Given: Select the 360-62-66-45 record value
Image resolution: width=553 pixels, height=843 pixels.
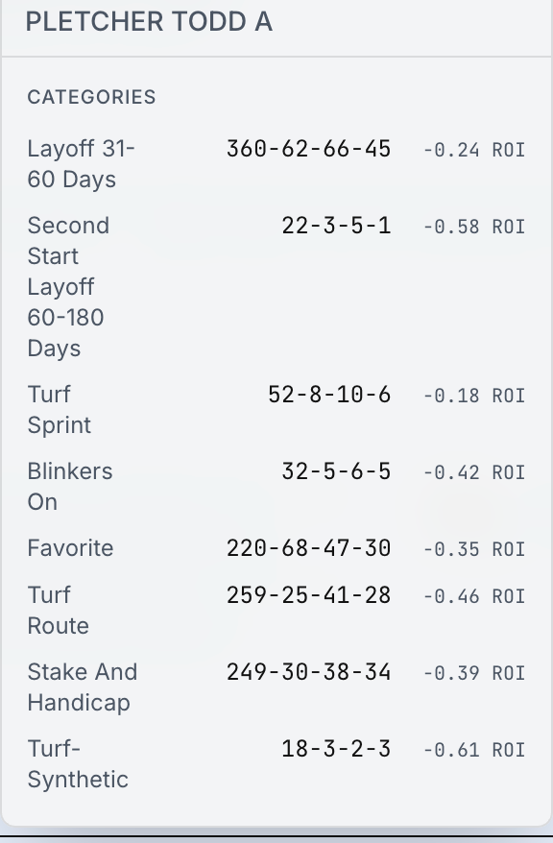Looking at the screenshot, I should (308, 149).
